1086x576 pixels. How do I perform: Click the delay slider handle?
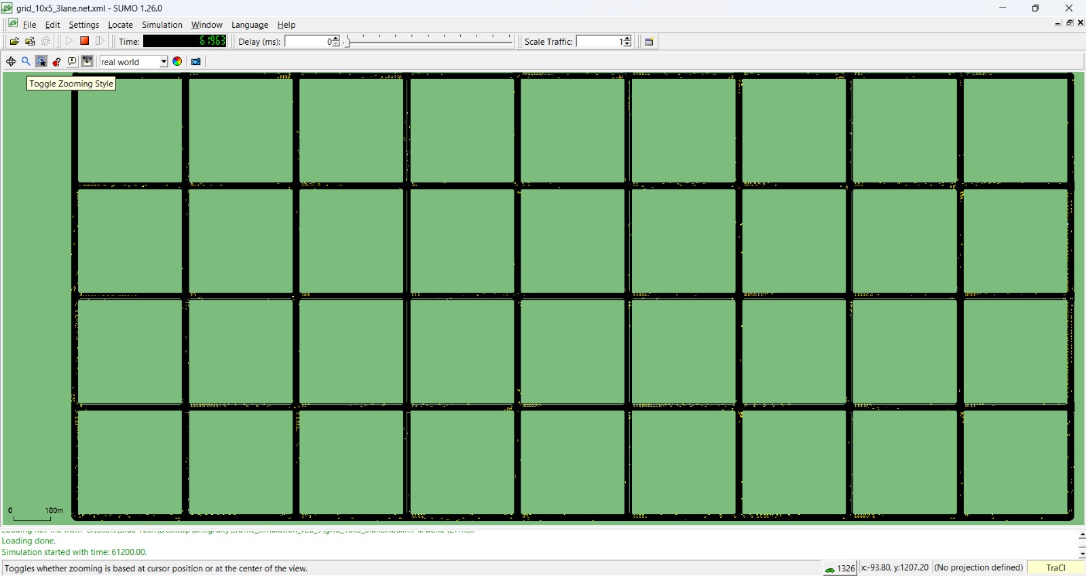click(x=347, y=41)
